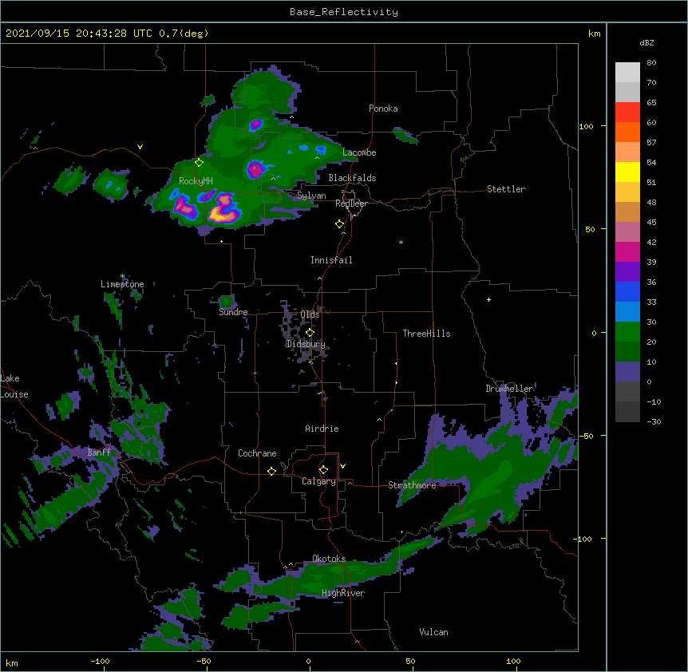
Task: Click the yellow diamond marker near RockyMH
Action: coord(199,163)
